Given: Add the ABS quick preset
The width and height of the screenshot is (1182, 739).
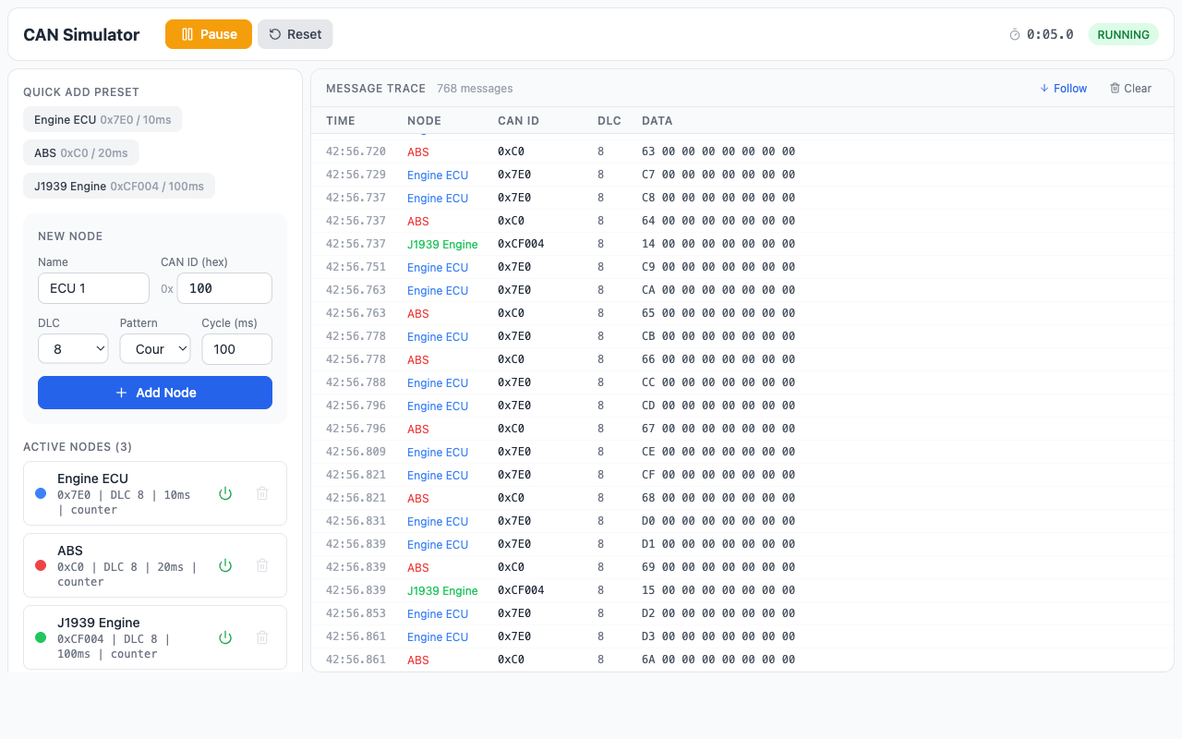Looking at the screenshot, I should click(81, 152).
